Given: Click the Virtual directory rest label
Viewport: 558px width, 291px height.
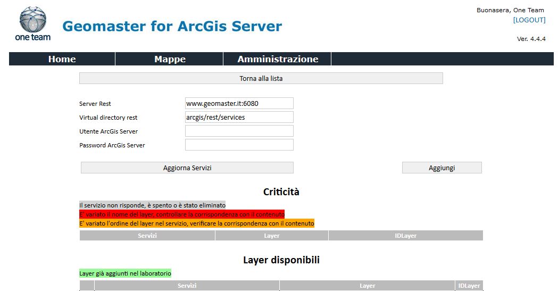Looking at the screenshot, I should click(x=108, y=118).
